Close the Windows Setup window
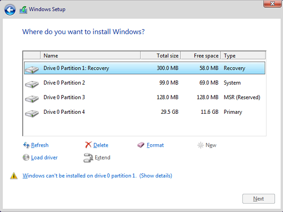The width and height of the screenshot is (283, 212). pyautogui.click(x=272, y=4)
